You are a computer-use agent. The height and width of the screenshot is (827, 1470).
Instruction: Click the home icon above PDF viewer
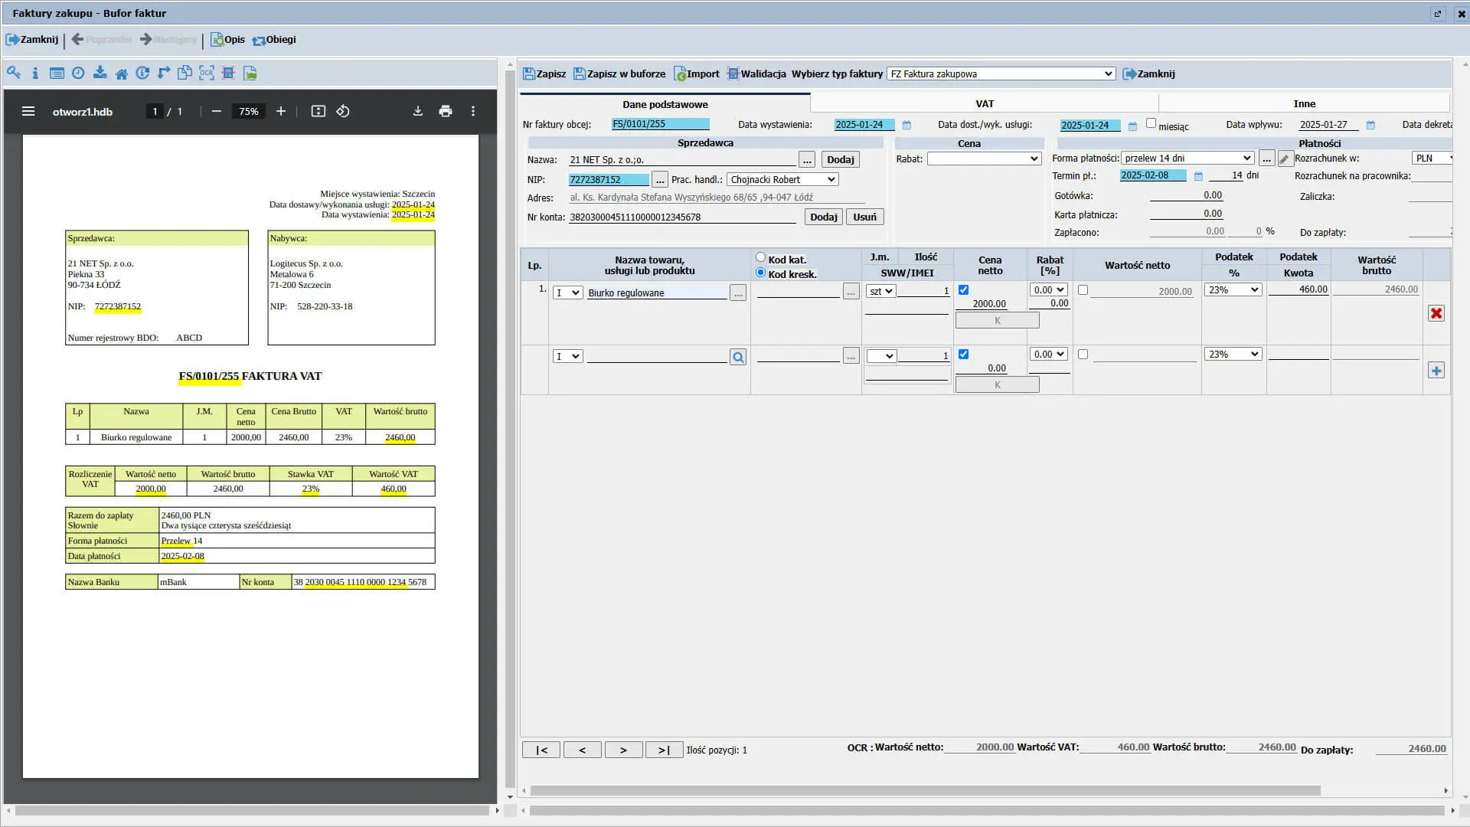click(x=121, y=74)
